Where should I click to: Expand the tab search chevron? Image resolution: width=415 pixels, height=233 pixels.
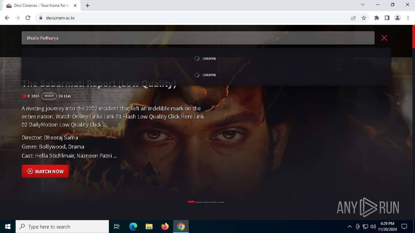(363, 5)
